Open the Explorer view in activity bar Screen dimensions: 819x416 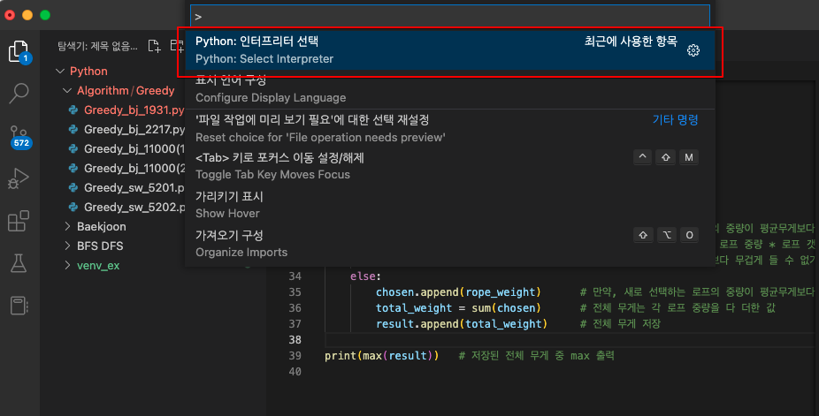tap(19, 52)
